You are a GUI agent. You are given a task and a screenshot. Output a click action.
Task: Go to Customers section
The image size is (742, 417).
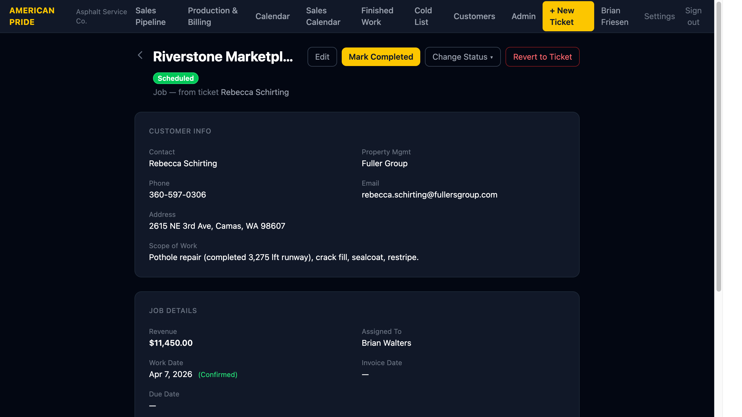click(x=474, y=16)
